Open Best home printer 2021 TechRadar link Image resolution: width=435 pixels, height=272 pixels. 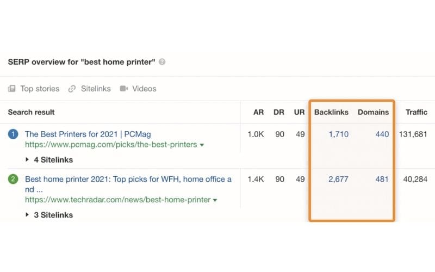coord(128,184)
